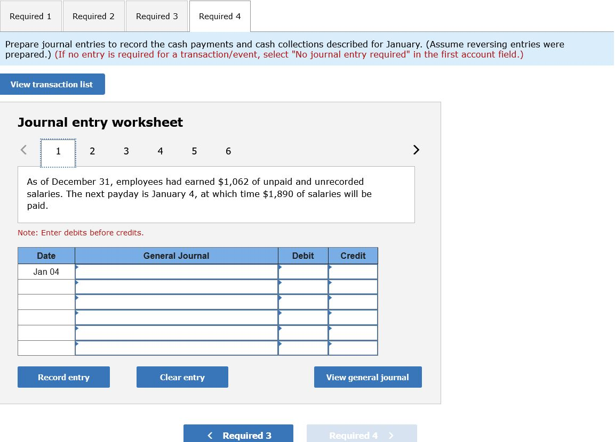Open the last row Credit field dropdown
This screenshot has height=442, width=615.
(353, 348)
